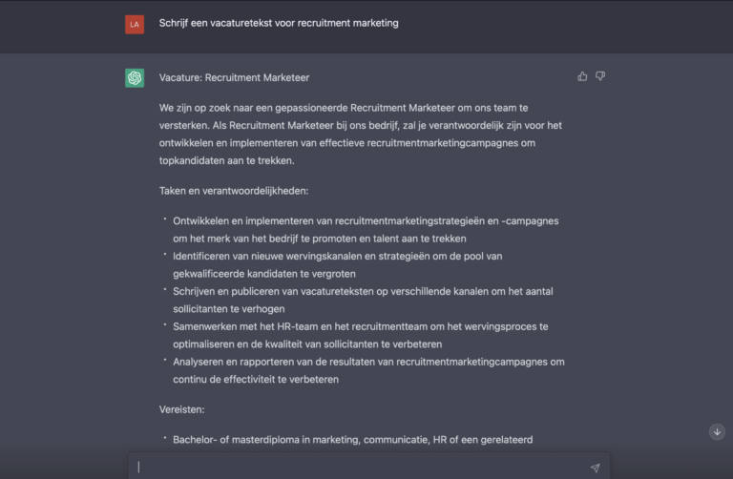Click the scroll-to-bottom arrow button
The width and height of the screenshot is (733, 479).
(717, 432)
